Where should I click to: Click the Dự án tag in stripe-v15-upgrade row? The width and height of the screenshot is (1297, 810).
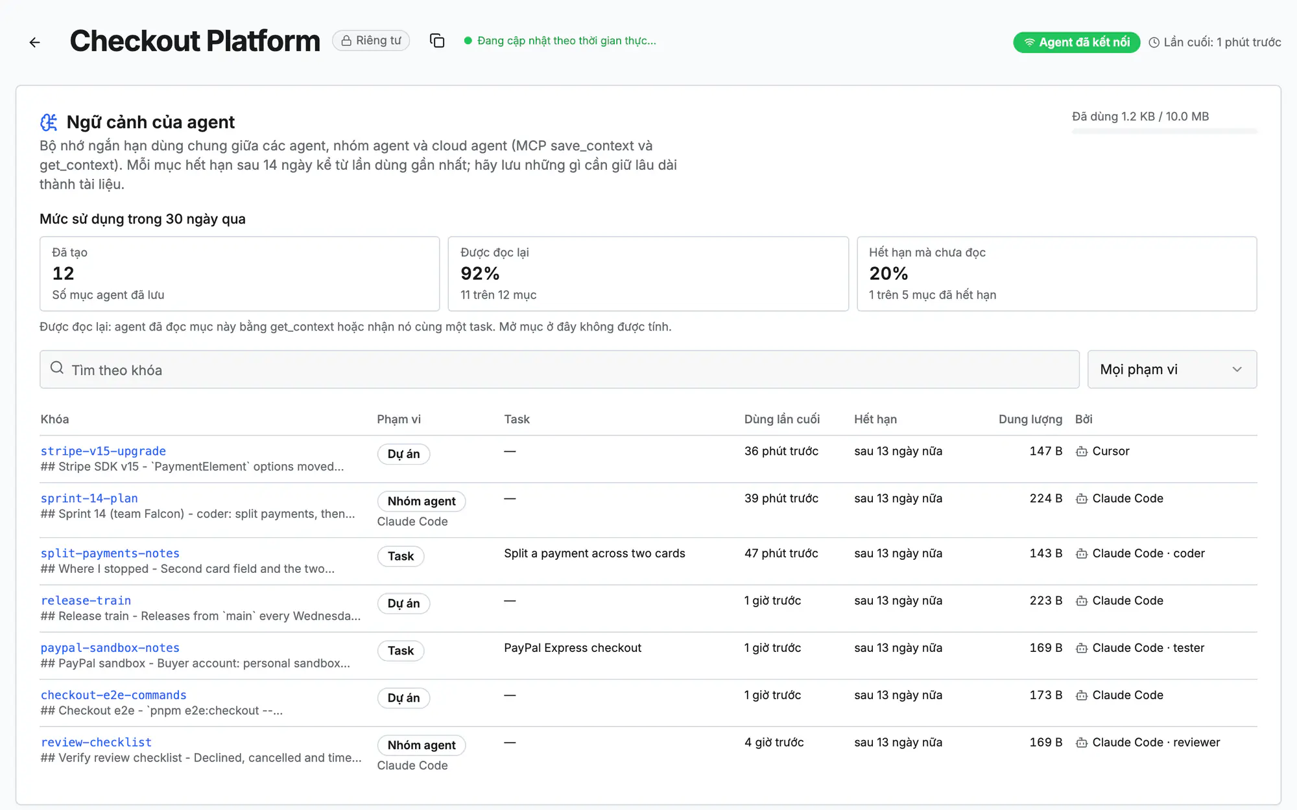tap(403, 454)
